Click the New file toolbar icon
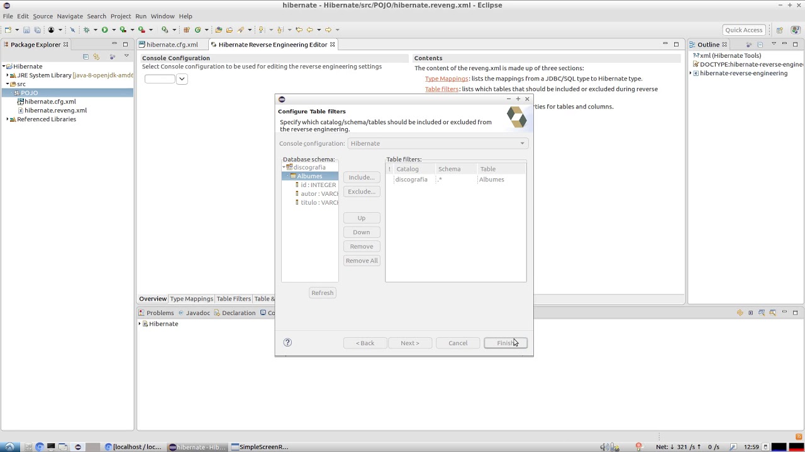This screenshot has width=805, height=452. tap(8, 30)
